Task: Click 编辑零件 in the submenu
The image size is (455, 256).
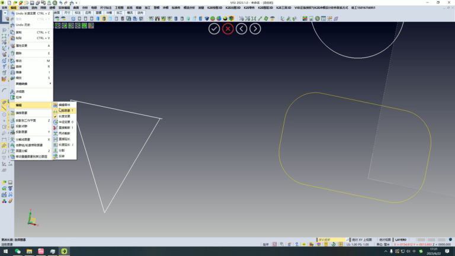Action: click(x=65, y=105)
